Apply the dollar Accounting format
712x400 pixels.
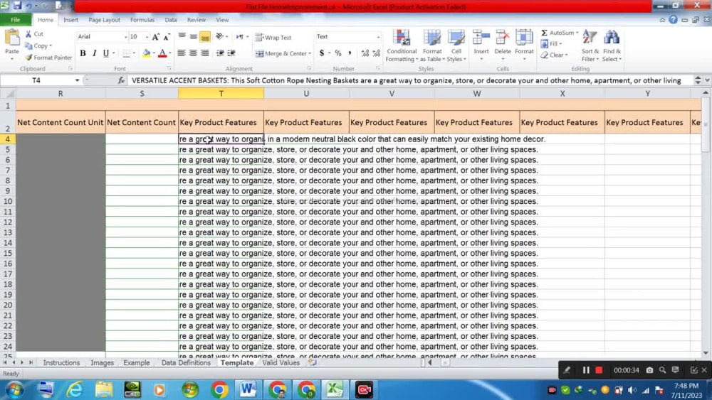click(x=322, y=53)
